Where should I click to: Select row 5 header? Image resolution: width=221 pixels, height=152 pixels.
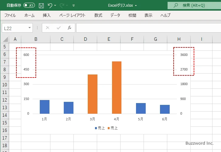[x=5, y=47]
